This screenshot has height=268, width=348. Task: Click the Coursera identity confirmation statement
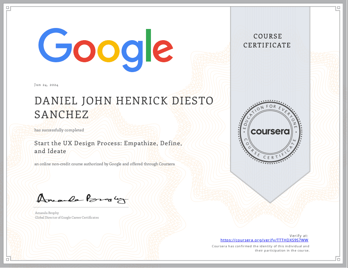pyautogui.click(x=260, y=248)
